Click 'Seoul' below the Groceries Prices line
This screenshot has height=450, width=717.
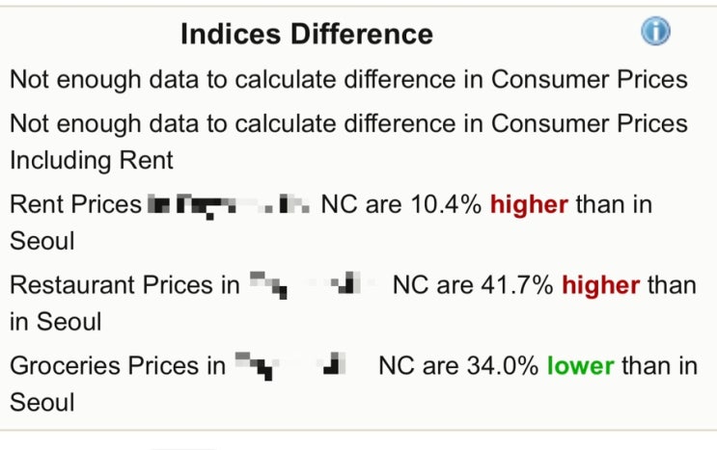pos(41,401)
